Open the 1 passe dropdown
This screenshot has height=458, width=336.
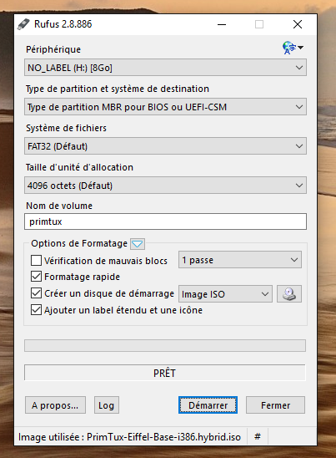[240, 260]
